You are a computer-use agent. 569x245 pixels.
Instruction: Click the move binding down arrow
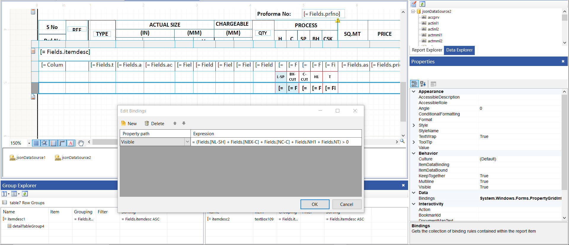tap(184, 123)
